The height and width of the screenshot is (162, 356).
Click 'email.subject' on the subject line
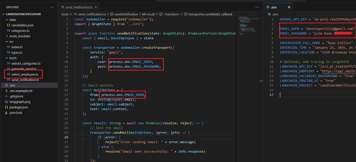tap(120, 104)
